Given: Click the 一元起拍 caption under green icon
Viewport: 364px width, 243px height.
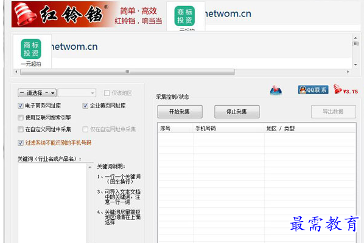Looking at the screenshot, I should pyautogui.click(x=31, y=64).
